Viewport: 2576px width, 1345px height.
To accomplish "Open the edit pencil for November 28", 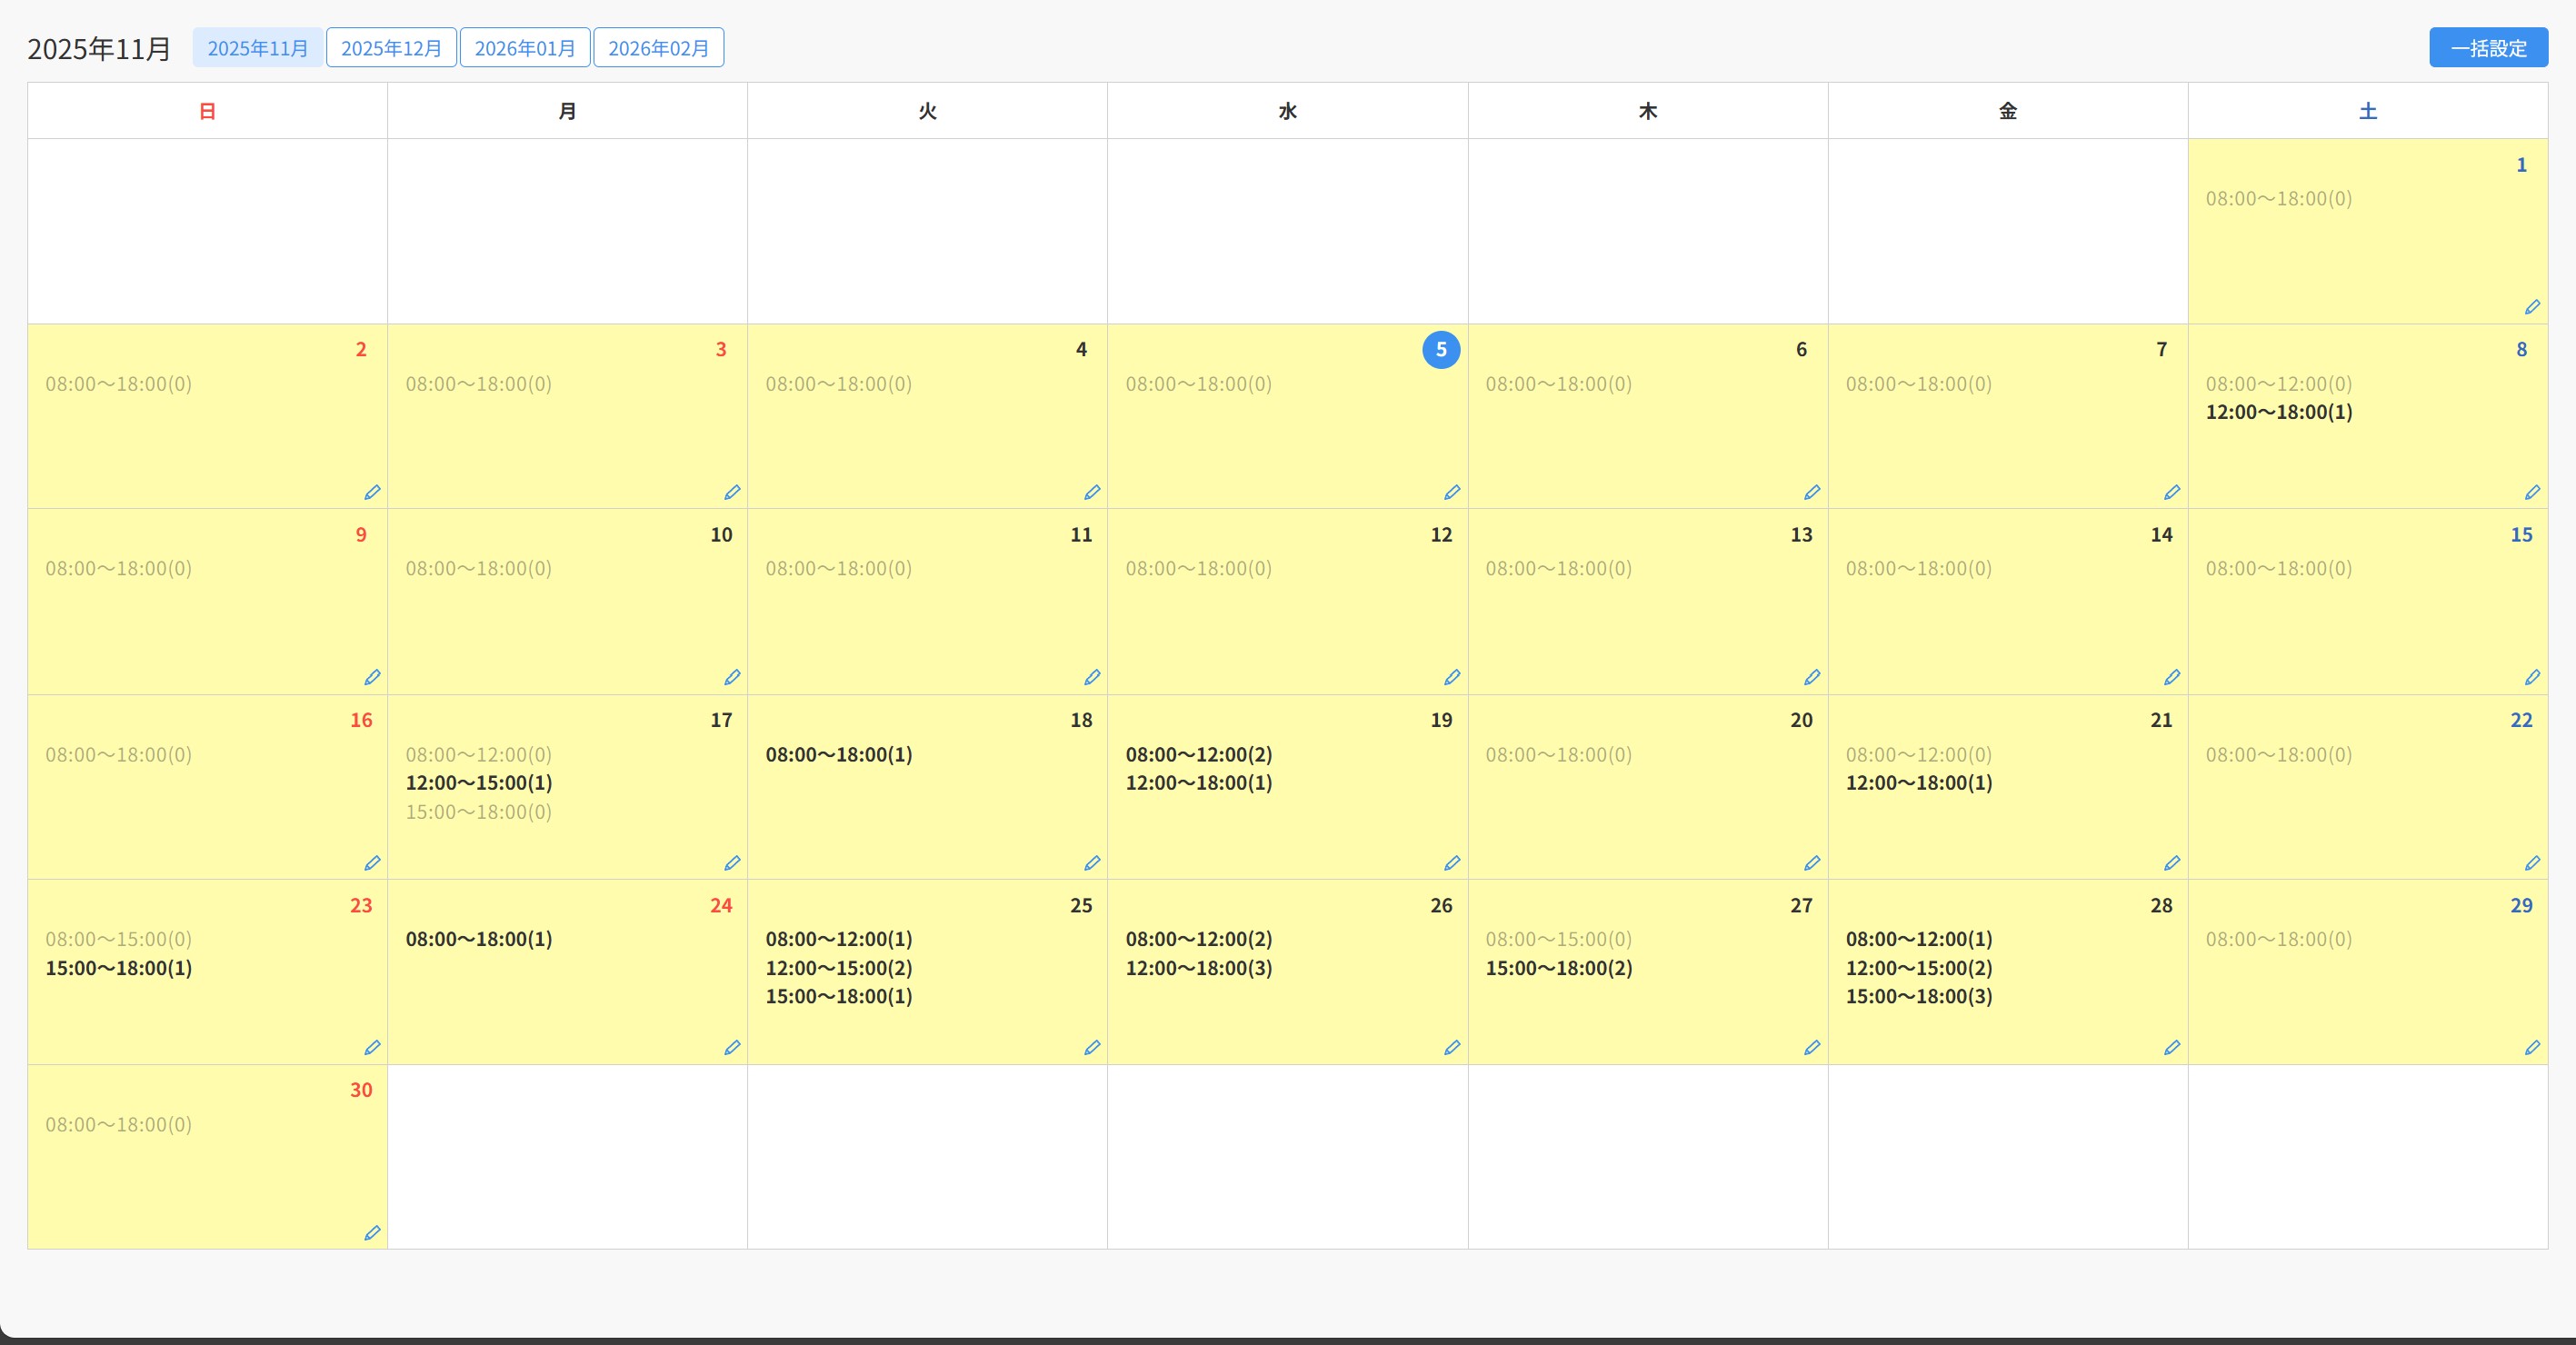I will [x=2172, y=1048].
